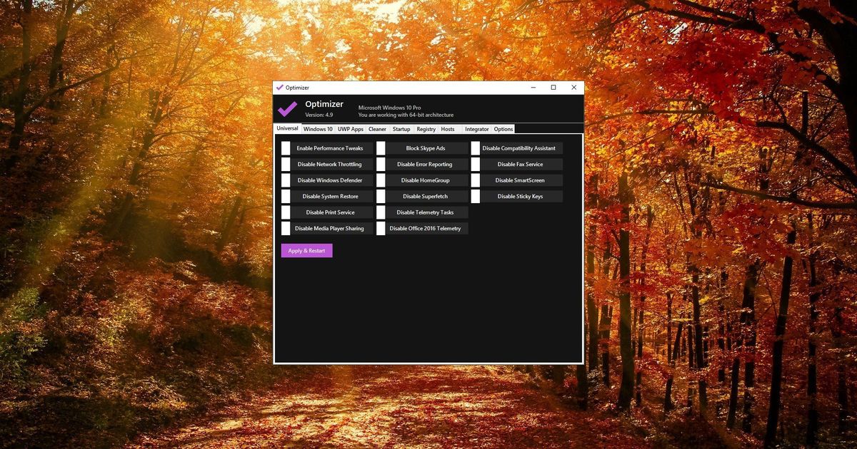Click the Optimizer icon in the title bar
The width and height of the screenshot is (857, 449).
[x=279, y=87]
